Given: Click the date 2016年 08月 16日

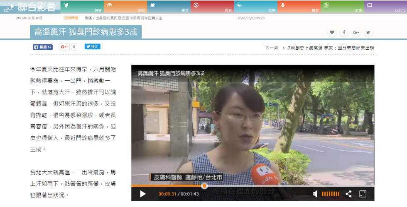Looking at the screenshot, I should click(29, 18).
